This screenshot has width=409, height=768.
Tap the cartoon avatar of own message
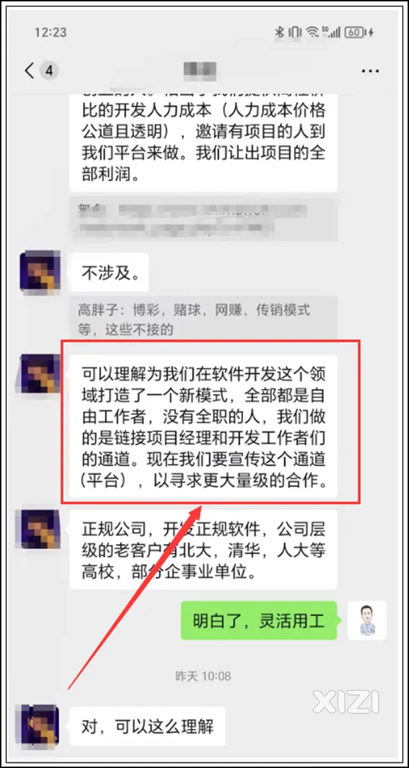[x=367, y=620]
